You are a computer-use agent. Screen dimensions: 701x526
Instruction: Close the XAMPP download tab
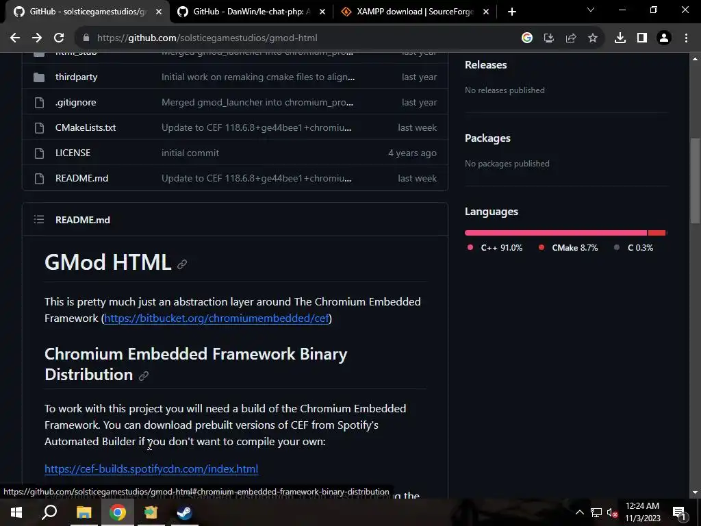(486, 12)
